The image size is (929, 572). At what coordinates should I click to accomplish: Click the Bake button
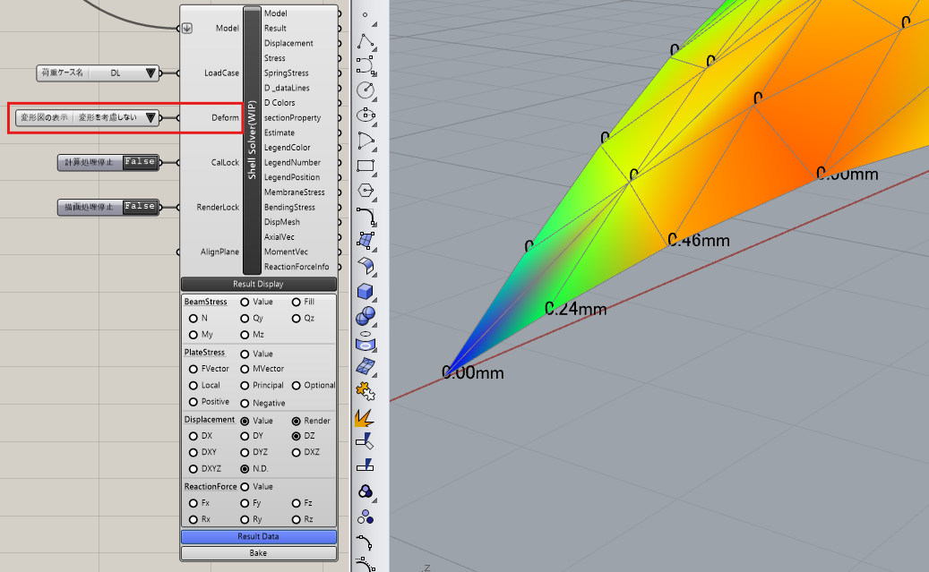coord(258,553)
